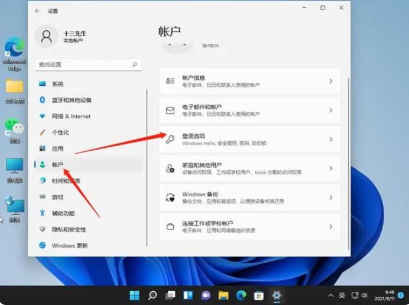Click the sidebar vertical scrollbar

[147, 167]
